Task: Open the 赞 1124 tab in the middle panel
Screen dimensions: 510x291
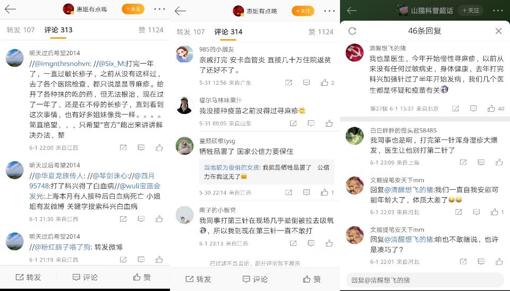Action: click(x=321, y=32)
